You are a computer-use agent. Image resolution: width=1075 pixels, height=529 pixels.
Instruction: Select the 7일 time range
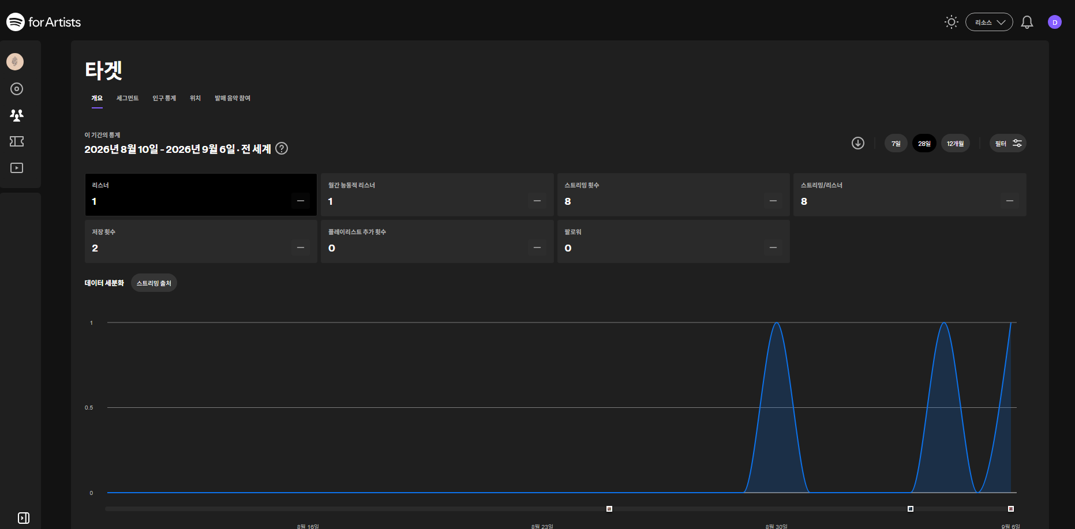896,144
